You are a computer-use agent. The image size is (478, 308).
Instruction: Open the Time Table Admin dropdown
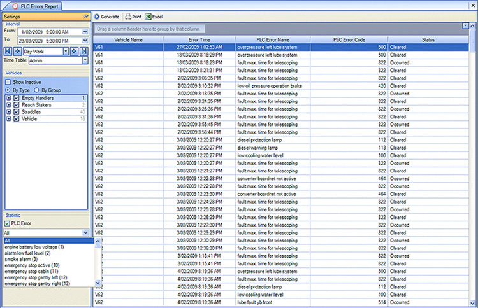(x=85, y=60)
